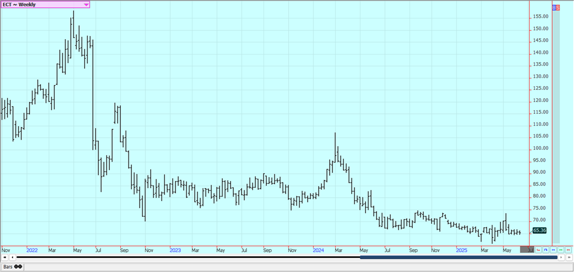
Task: Click the 65.36 current price label
Action: coord(539,231)
